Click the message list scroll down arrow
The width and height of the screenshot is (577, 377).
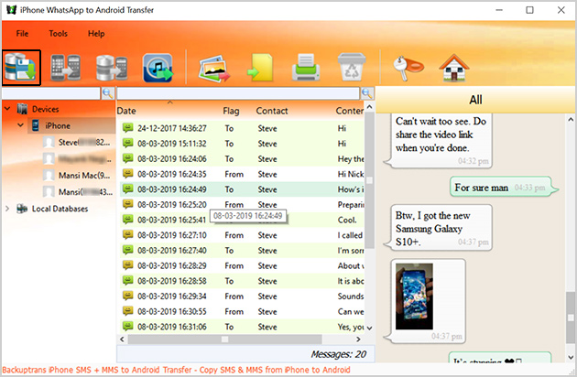coord(369,328)
